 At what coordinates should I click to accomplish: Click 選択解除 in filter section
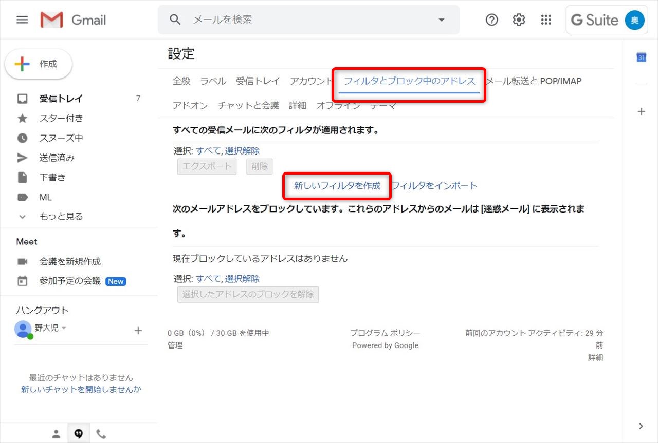point(242,151)
